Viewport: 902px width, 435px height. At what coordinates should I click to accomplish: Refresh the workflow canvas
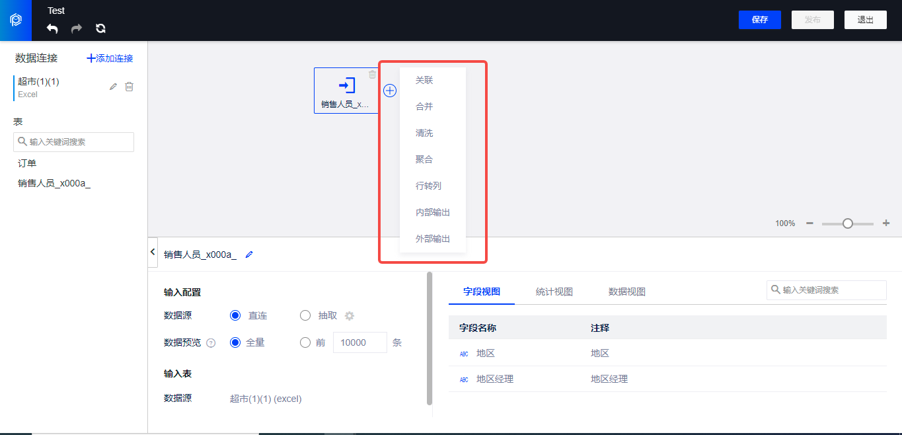[100, 28]
